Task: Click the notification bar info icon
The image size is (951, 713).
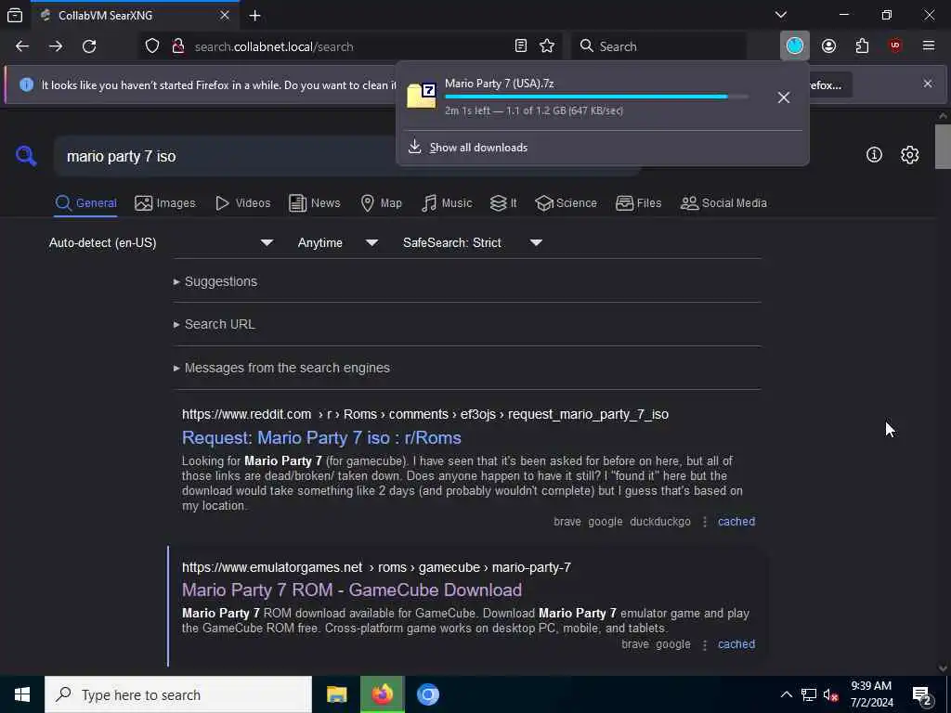Action: [x=26, y=84]
